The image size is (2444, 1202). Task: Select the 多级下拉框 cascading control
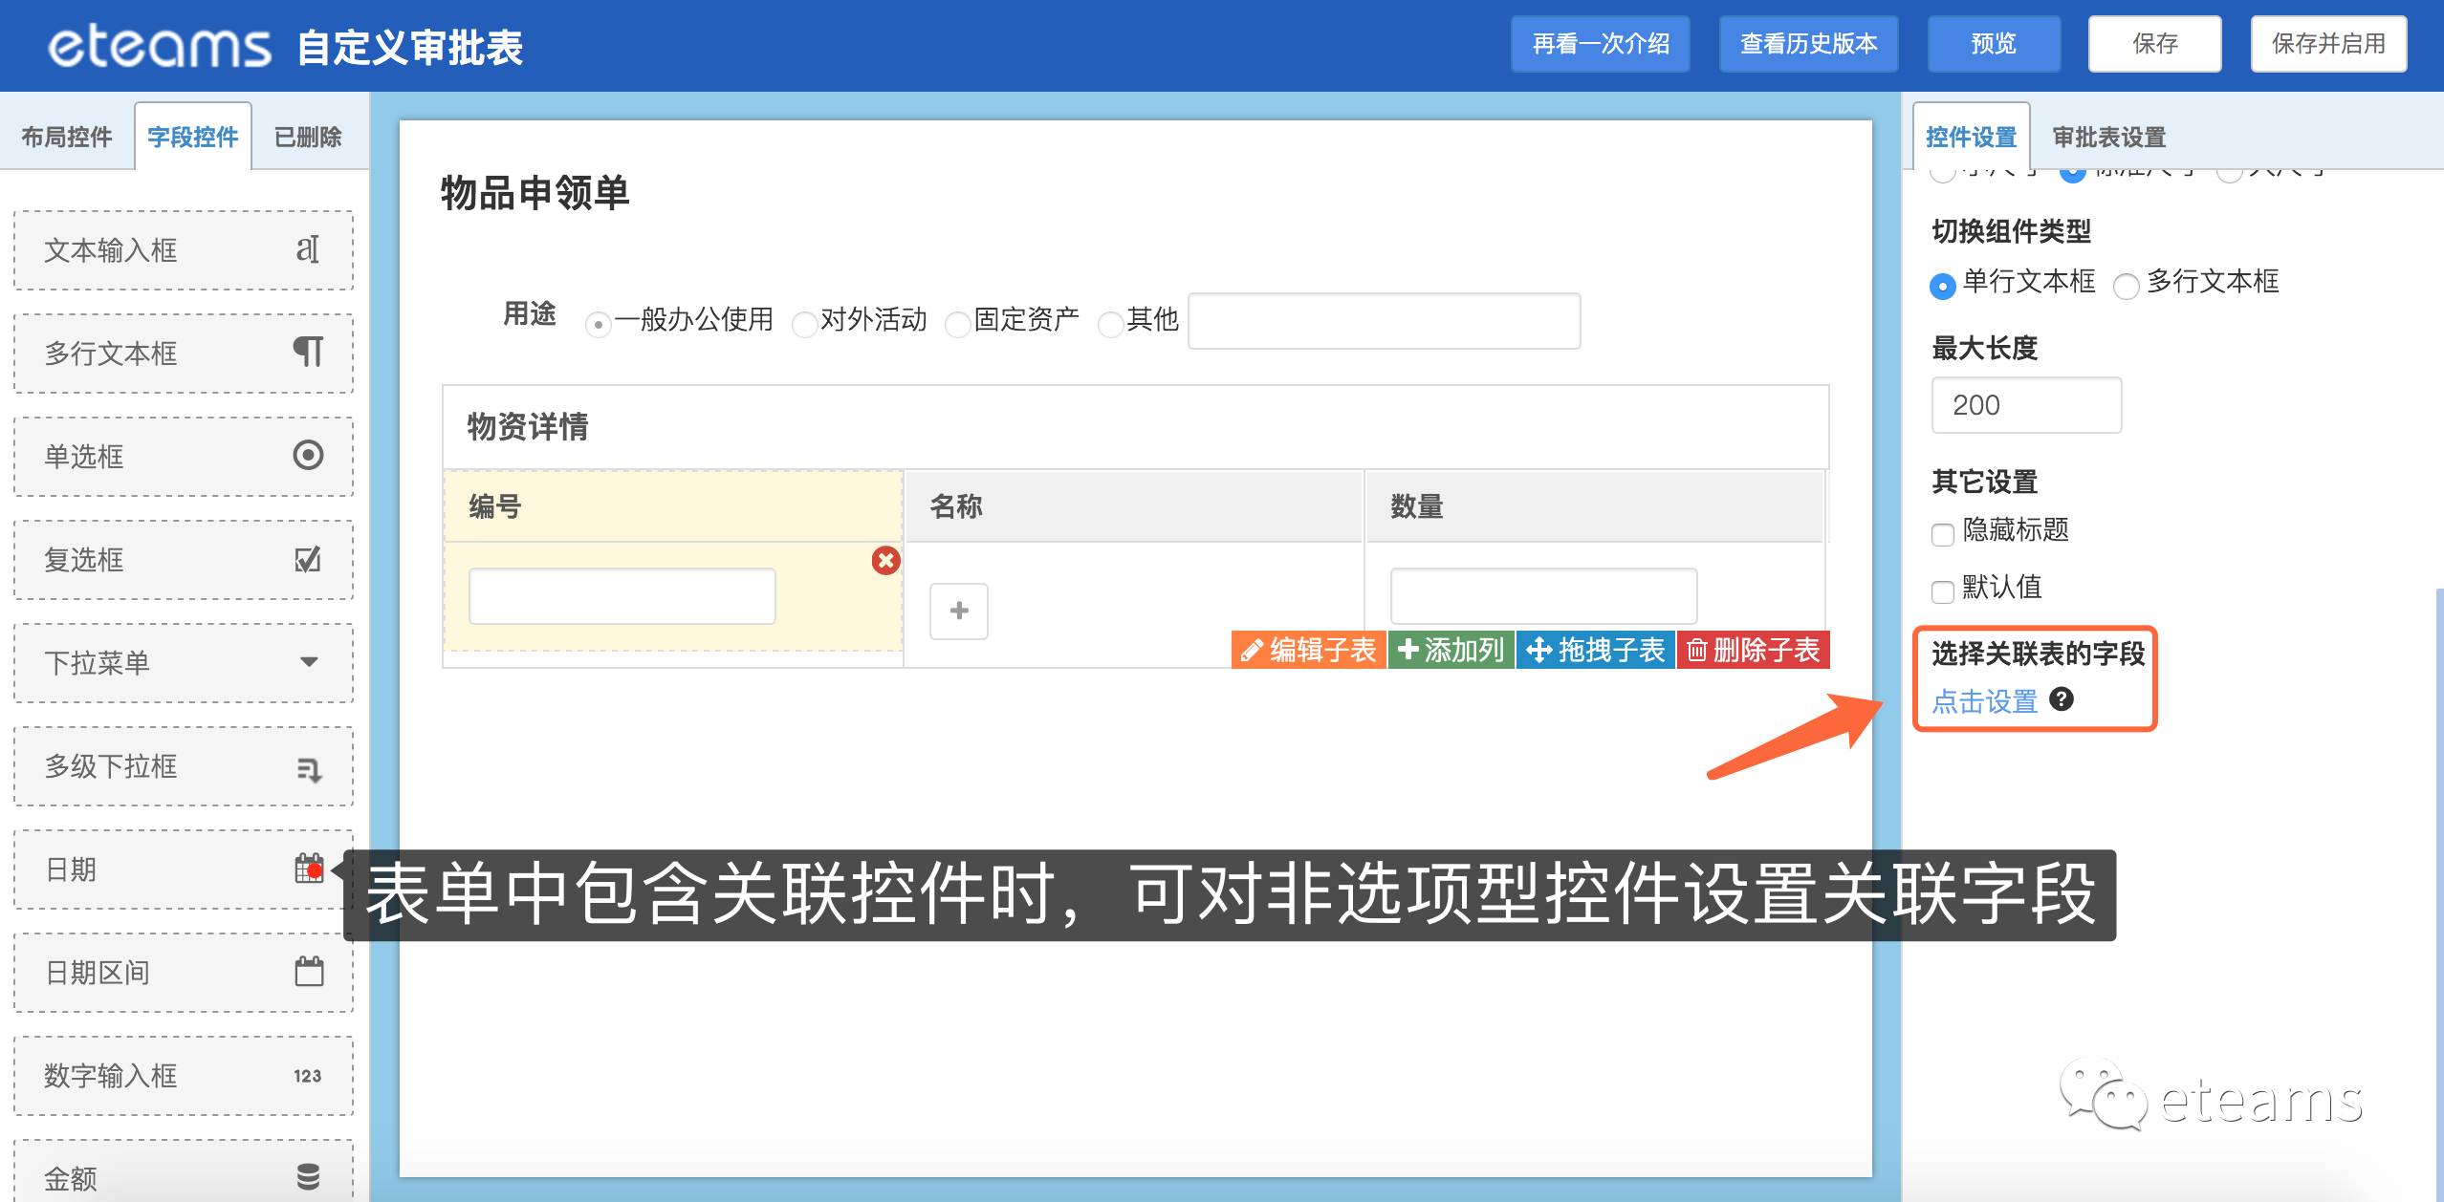click(x=183, y=766)
